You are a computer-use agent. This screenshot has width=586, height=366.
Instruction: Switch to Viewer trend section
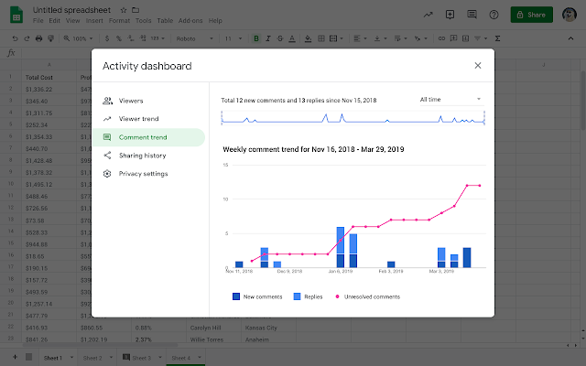click(x=136, y=119)
